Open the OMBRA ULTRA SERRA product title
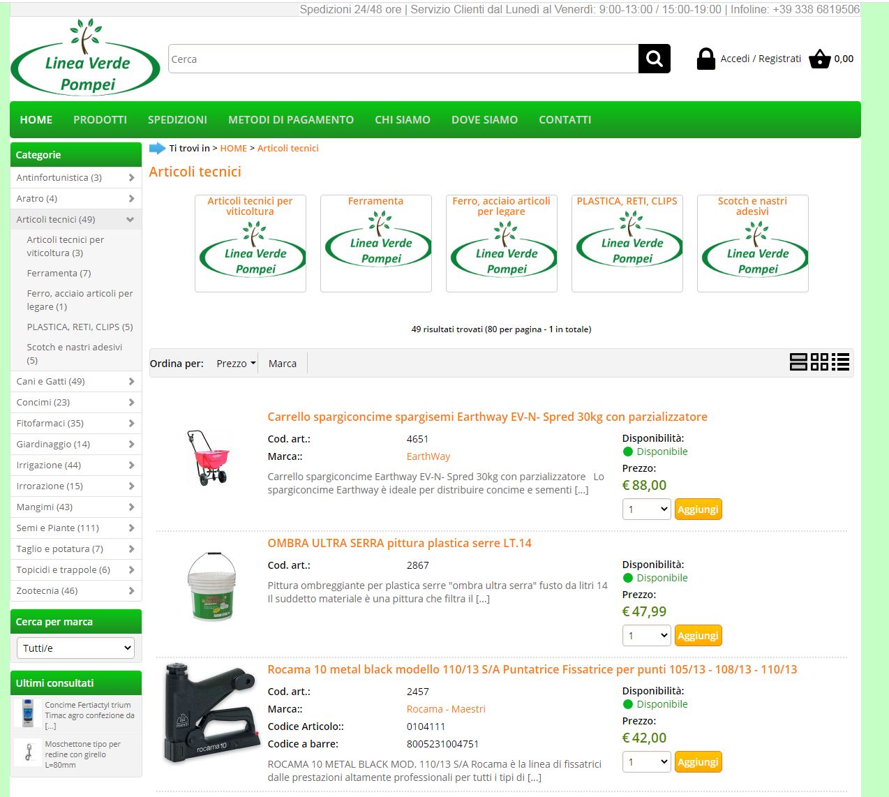 (x=399, y=543)
